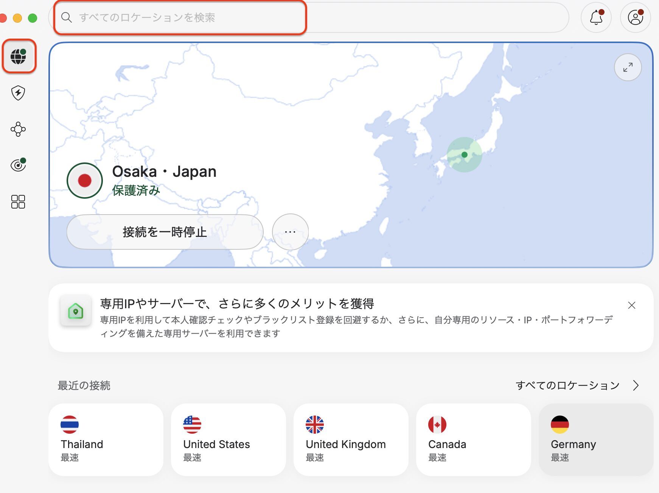Open notifications bell icon
This screenshot has width=659, height=493.
596,17
